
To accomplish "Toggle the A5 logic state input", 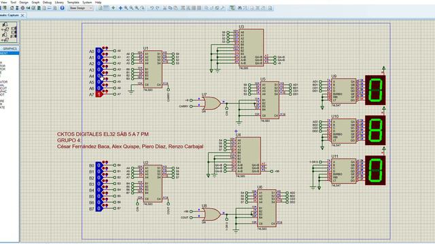I will (99, 82).
